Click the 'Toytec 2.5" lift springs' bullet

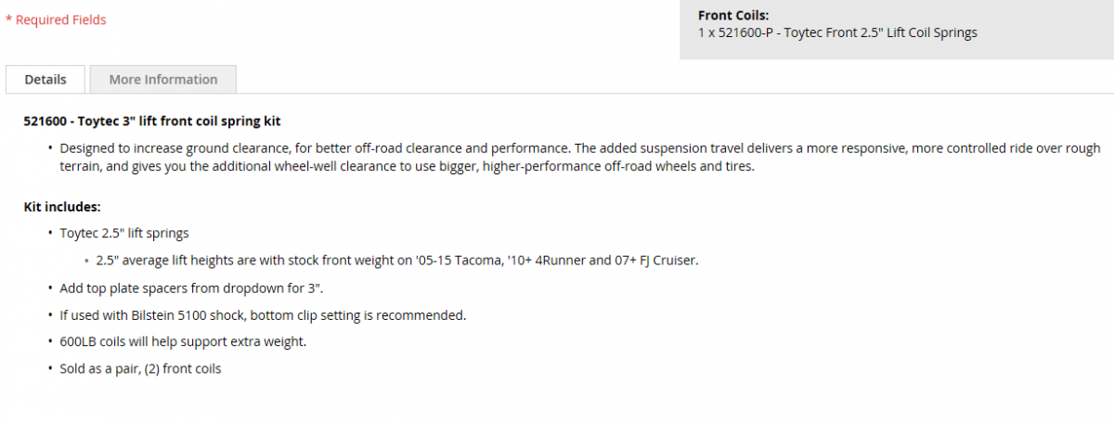click(124, 234)
